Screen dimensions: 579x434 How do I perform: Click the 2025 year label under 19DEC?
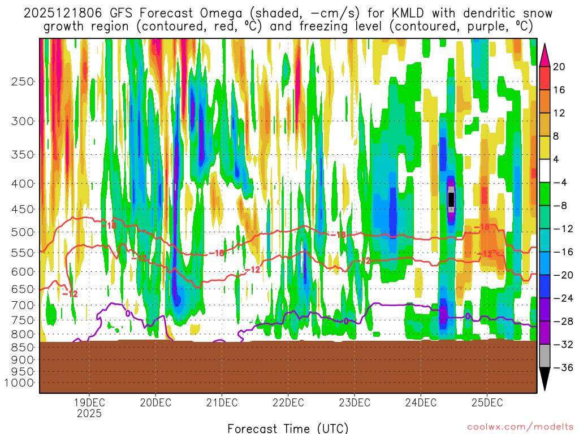[x=89, y=413]
